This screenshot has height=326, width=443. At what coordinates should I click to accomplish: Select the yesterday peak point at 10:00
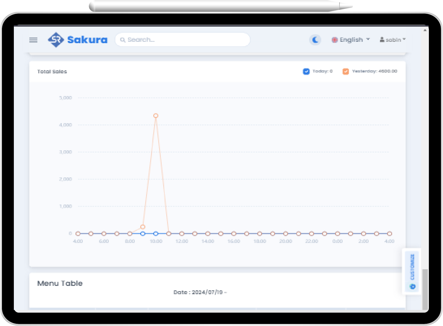point(156,116)
